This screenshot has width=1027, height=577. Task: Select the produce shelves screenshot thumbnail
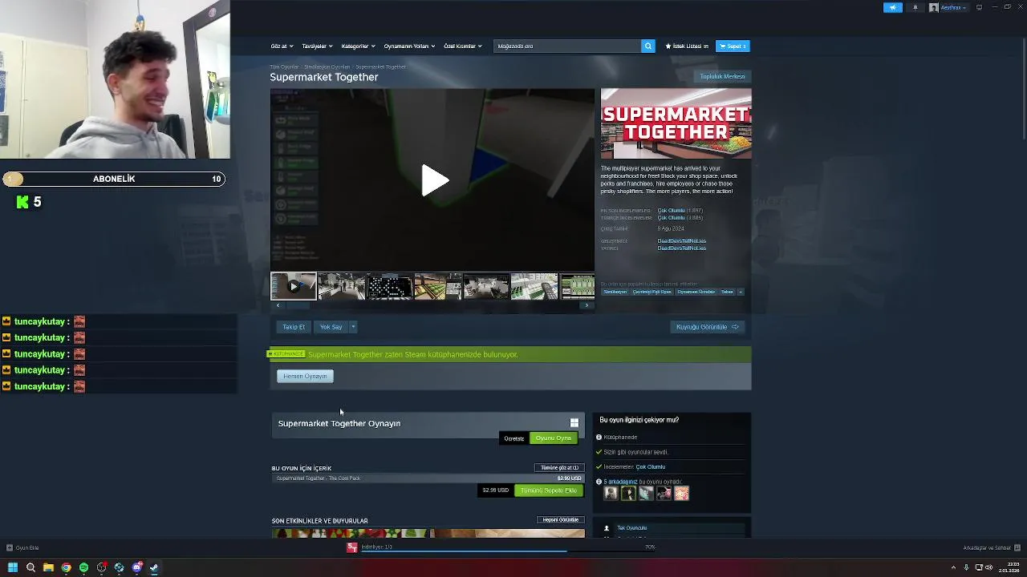[438, 286]
